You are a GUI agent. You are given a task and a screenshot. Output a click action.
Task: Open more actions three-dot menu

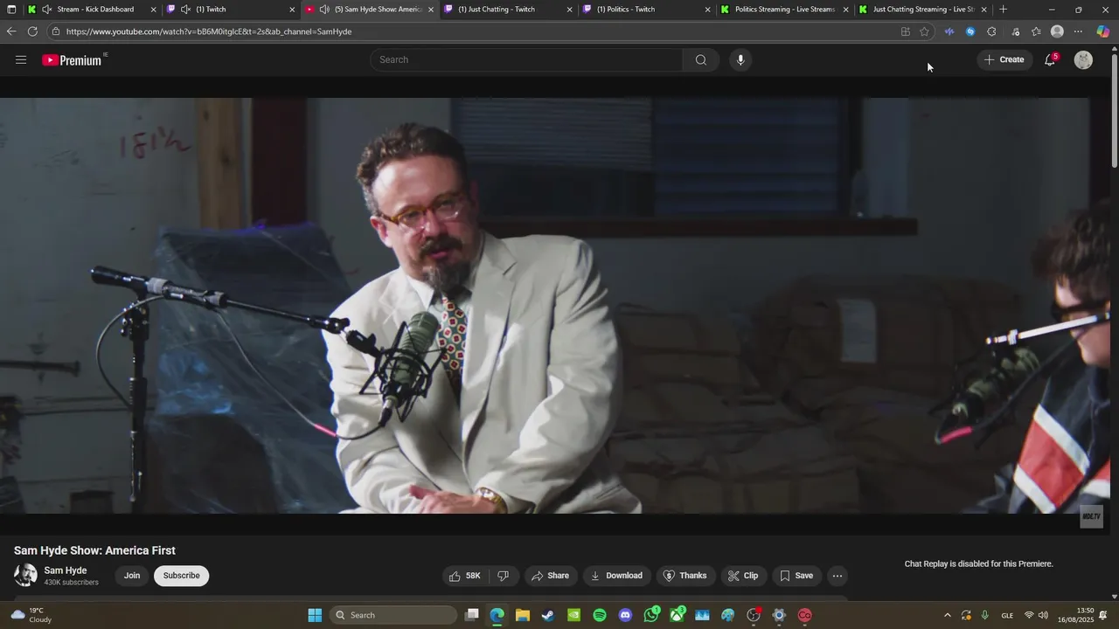[838, 576]
